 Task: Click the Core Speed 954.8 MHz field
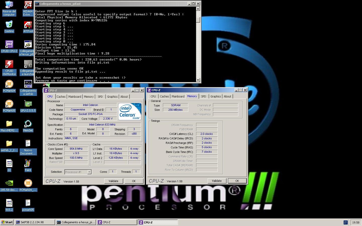[x=76, y=149]
